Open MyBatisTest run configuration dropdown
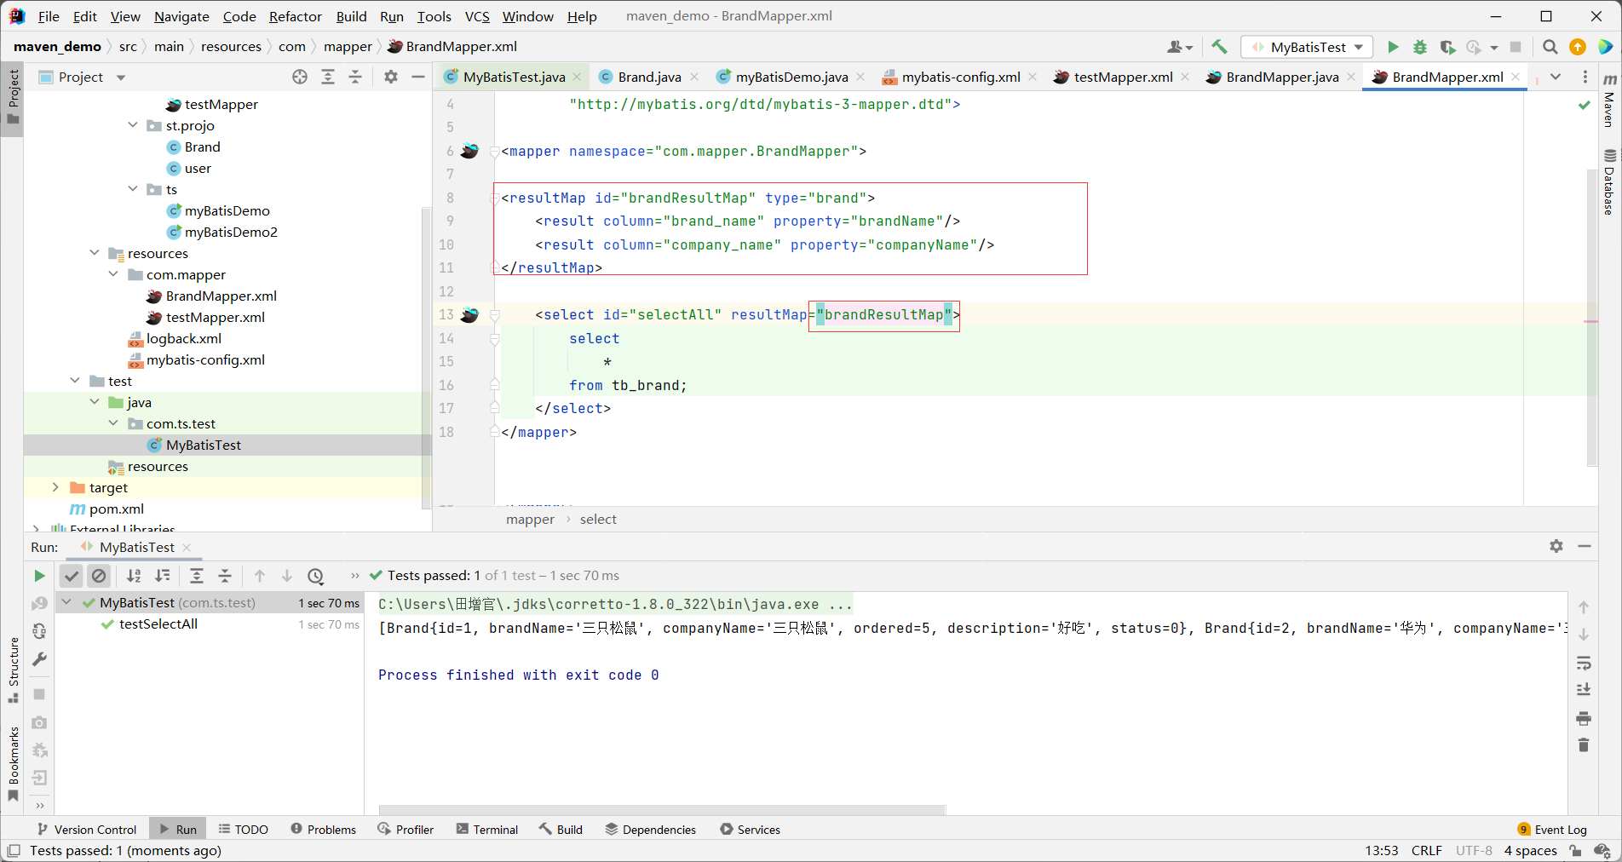The image size is (1622, 862). [1308, 48]
